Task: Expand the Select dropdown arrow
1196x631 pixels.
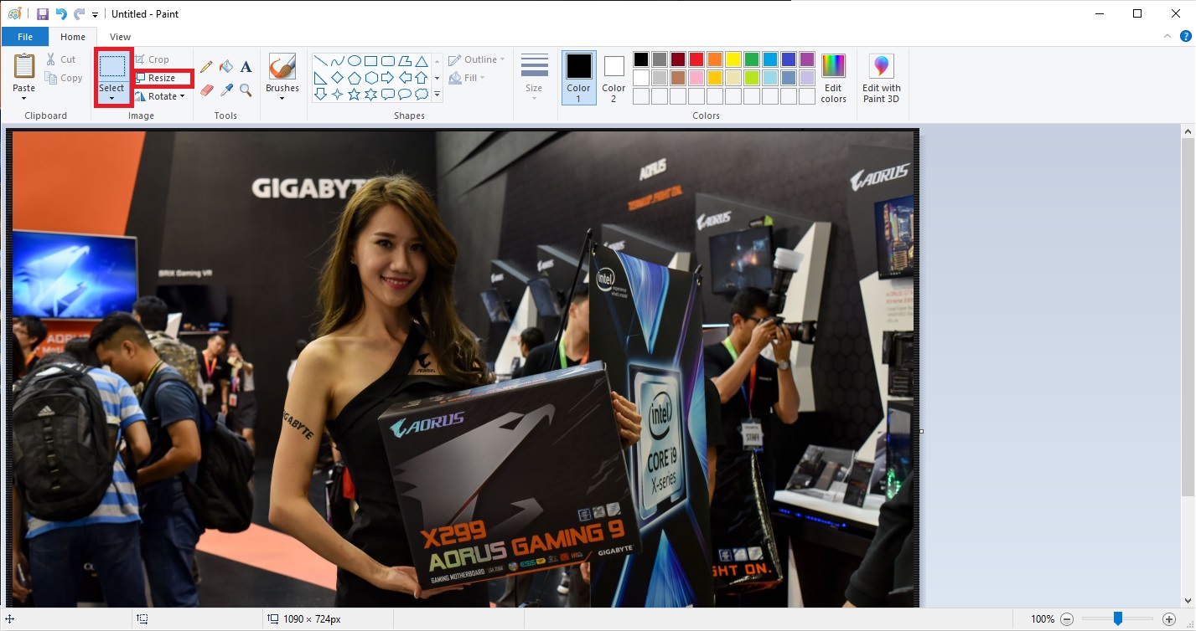Action: (x=111, y=99)
